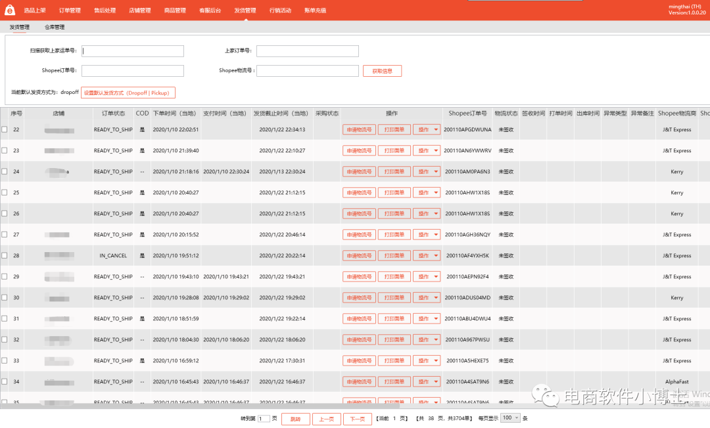Screen dimensions: 710x428
Task: Select order number 200110ADUS04MD
Action: pyautogui.click(x=468, y=298)
